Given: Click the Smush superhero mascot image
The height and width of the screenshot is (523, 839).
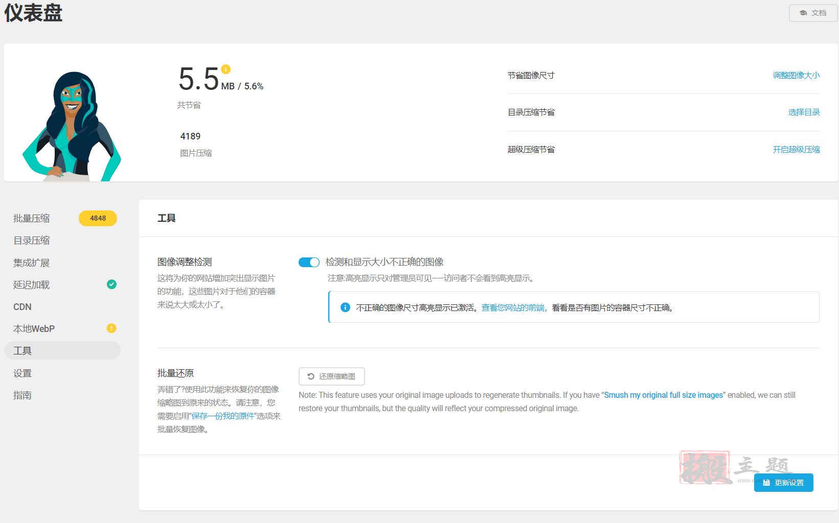Looking at the screenshot, I should click(x=71, y=126).
